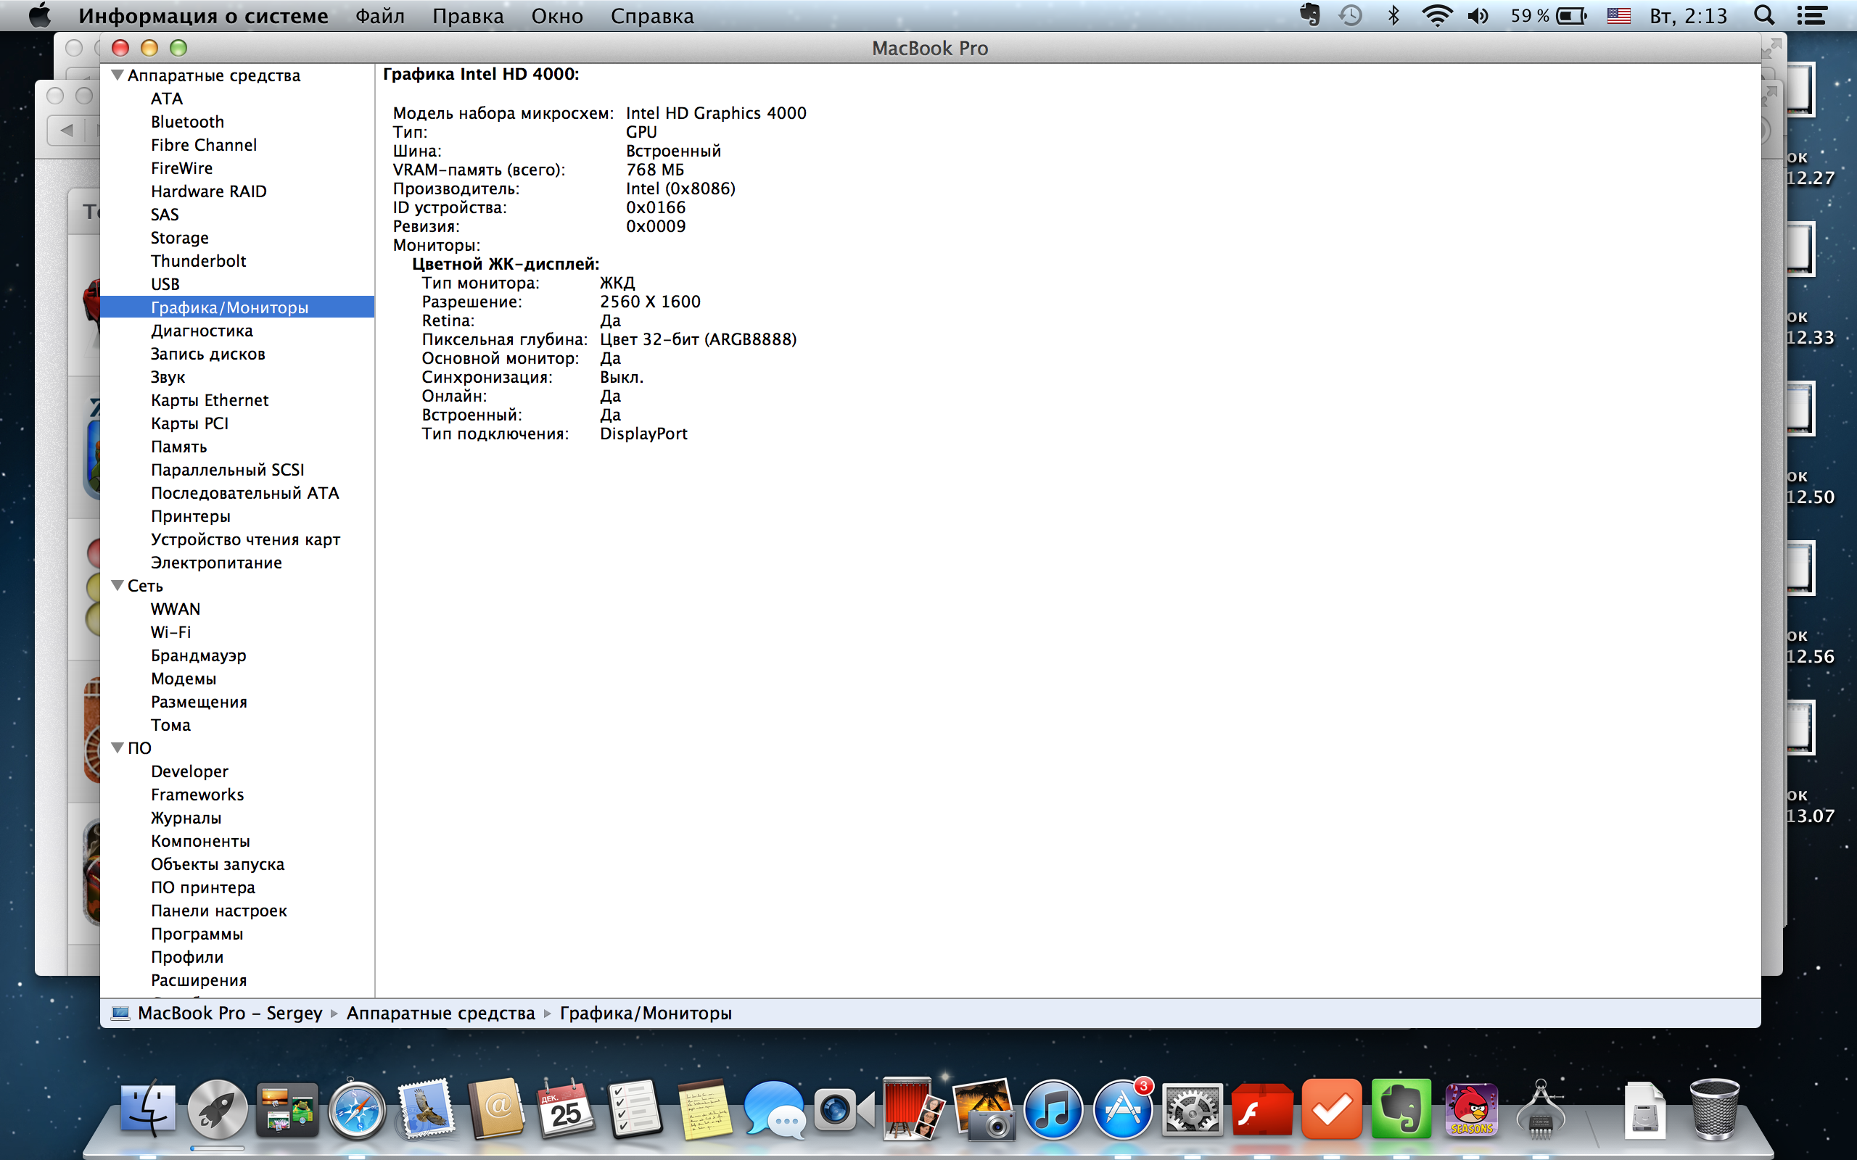Open Mail stamp icon in Dock
This screenshot has height=1160, width=1857.
tap(426, 1109)
